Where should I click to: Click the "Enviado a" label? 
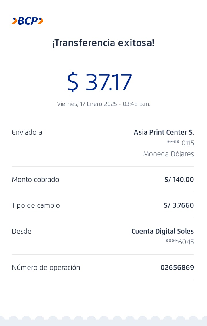tap(27, 132)
